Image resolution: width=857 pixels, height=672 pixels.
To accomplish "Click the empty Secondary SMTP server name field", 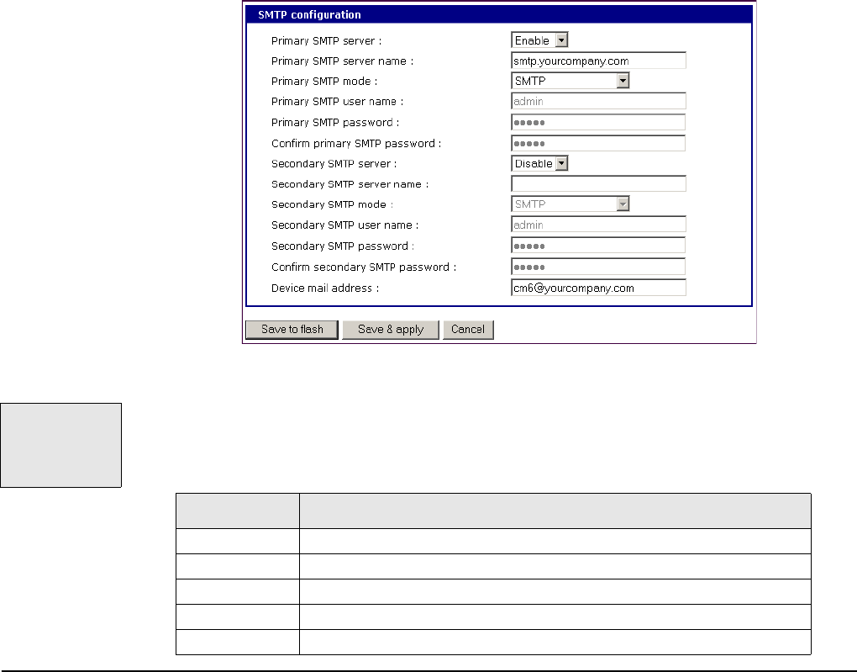I will [x=598, y=184].
